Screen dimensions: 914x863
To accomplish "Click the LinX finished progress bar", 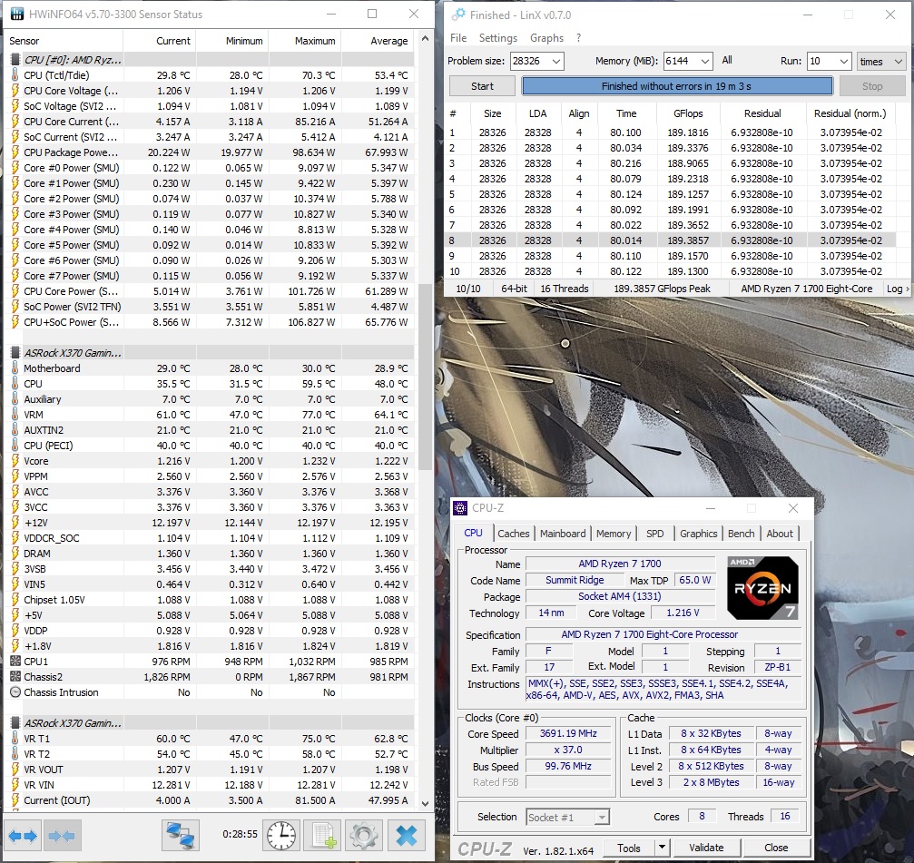I will pos(677,86).
